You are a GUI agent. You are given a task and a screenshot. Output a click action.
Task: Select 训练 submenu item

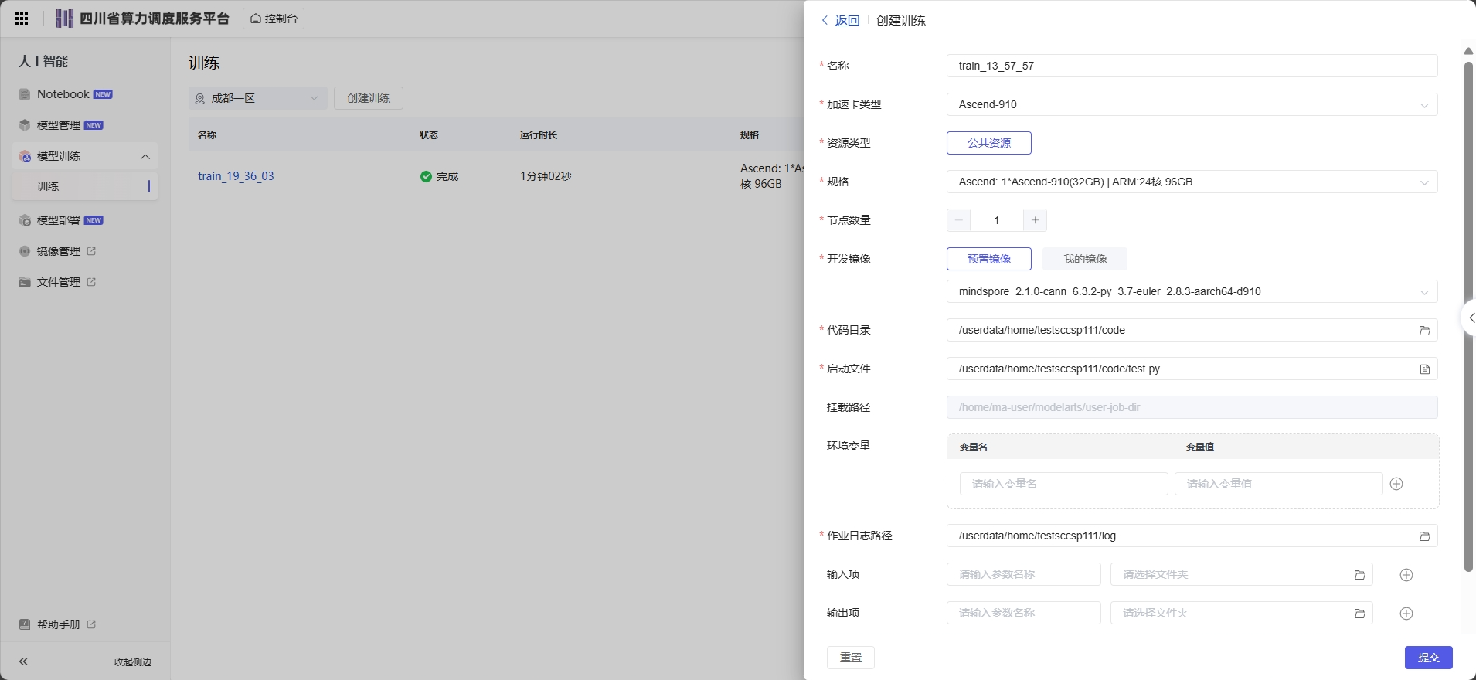85,186
